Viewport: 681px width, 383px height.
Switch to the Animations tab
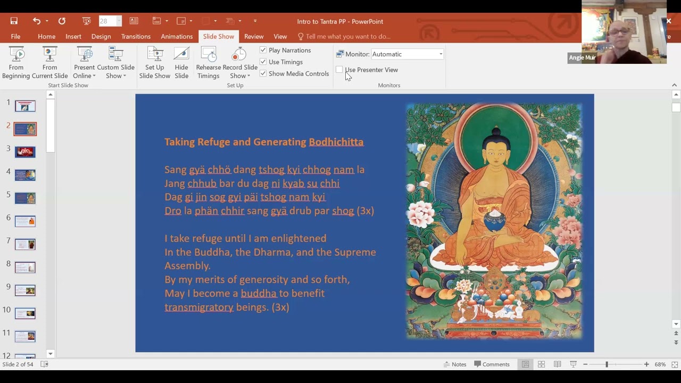[177, 36]
